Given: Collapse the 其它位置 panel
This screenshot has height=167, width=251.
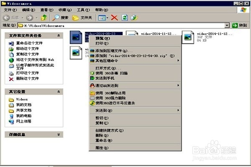Looking at the screenshot, I should (x=59, y=91).
